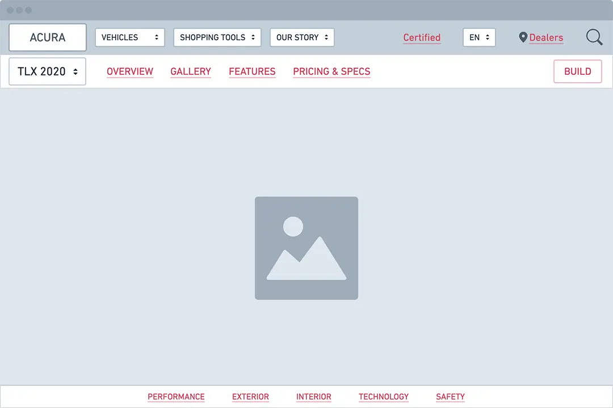613x408 pixels.
Task: Open the EN language selector
Action: coord(479,37)
